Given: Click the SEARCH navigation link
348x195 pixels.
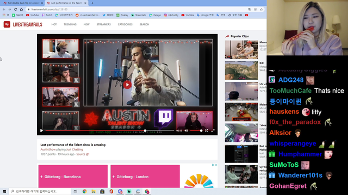Looking at the screenshot, I should click(144, 24).
